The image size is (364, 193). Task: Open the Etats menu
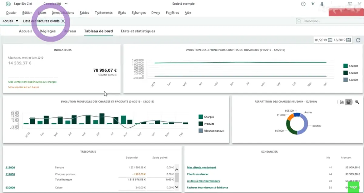[122, 13]
